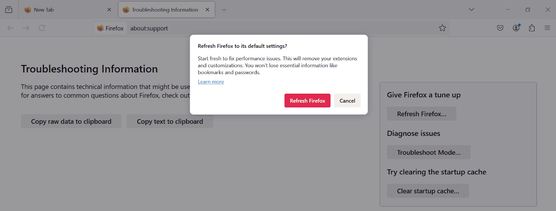Viewport: 556px width, 211px height.
Task: Click Copy raw data to clipboard
Action: click(x=71, y=121)
